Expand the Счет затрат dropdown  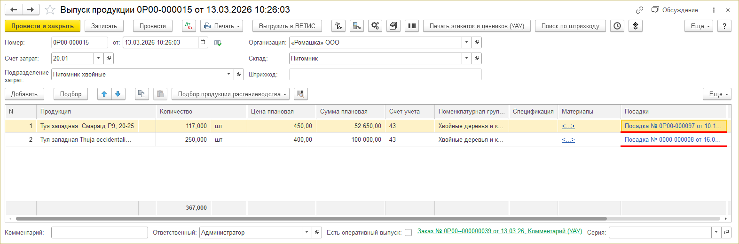tap(98, 58)
